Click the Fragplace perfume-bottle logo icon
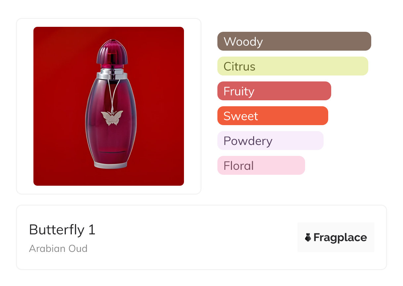 click(308, 237)
